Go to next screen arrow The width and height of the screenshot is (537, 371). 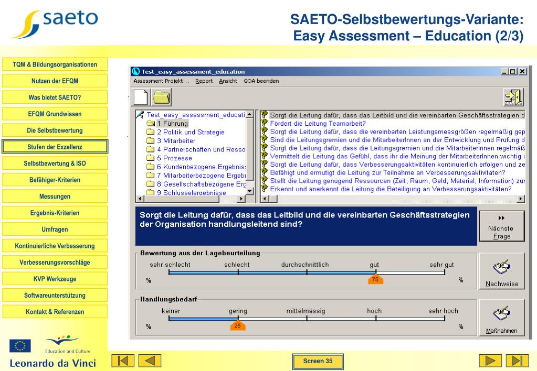coord(490,361)
